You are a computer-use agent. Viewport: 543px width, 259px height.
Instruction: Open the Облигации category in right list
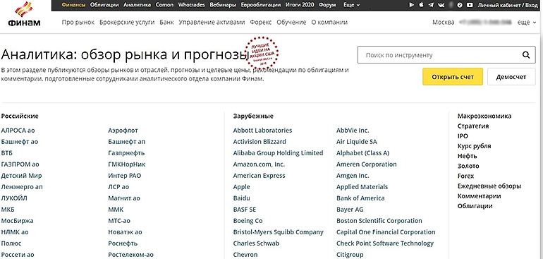point(475,206)
